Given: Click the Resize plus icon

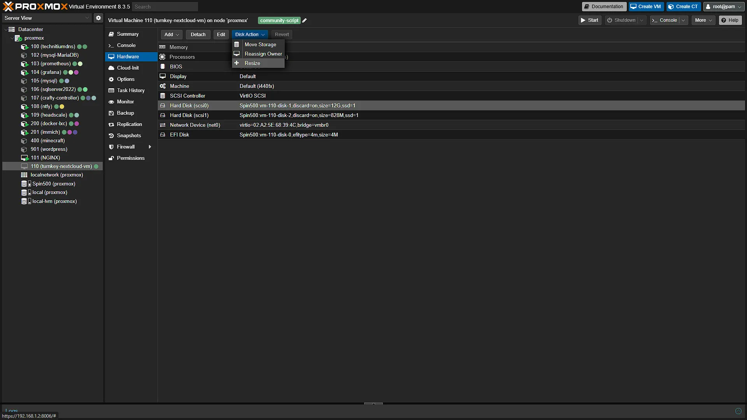Looking at the screenshot, I should pos(237,63).
